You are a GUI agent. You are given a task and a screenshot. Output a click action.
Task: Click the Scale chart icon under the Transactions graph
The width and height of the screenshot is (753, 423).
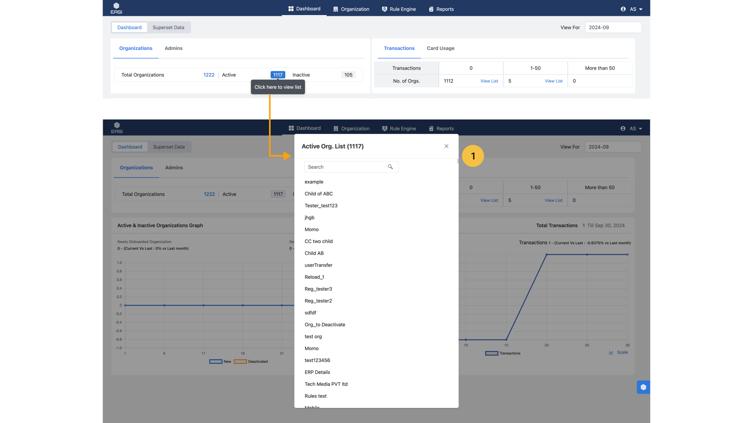(611, 352)
